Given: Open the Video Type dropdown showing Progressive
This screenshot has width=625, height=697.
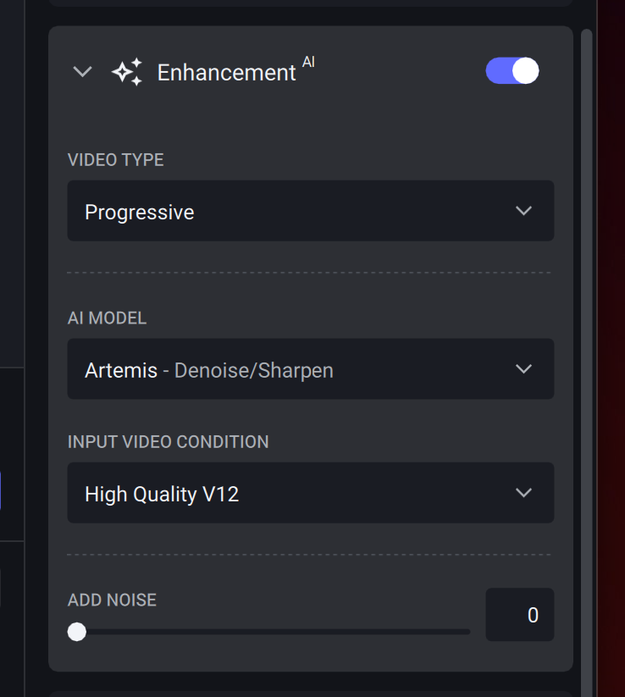Looking at the screenshot, I should click(310, 211).
